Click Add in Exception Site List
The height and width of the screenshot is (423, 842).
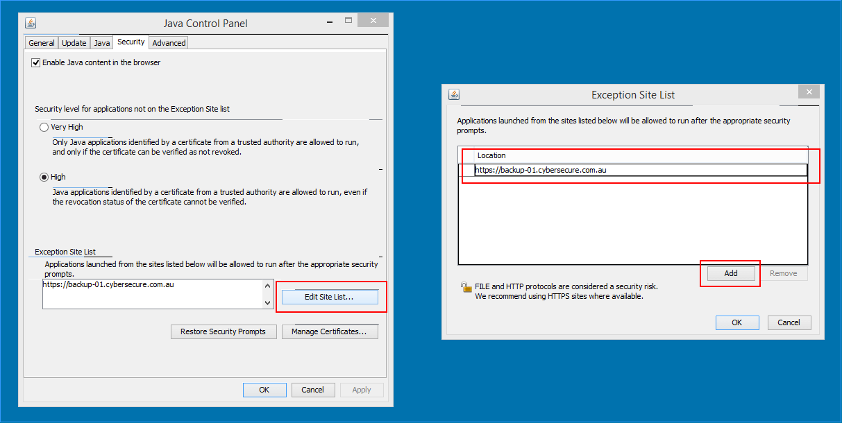click(731, 273)
